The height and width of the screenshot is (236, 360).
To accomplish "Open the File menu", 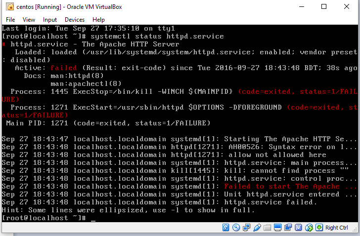I will click(x=10, y=20).
